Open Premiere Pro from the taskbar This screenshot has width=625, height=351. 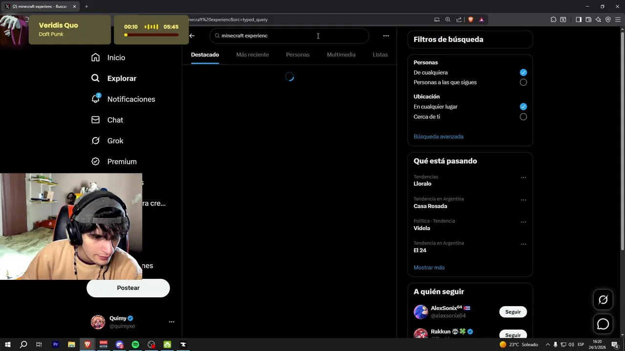pos(56,345)
